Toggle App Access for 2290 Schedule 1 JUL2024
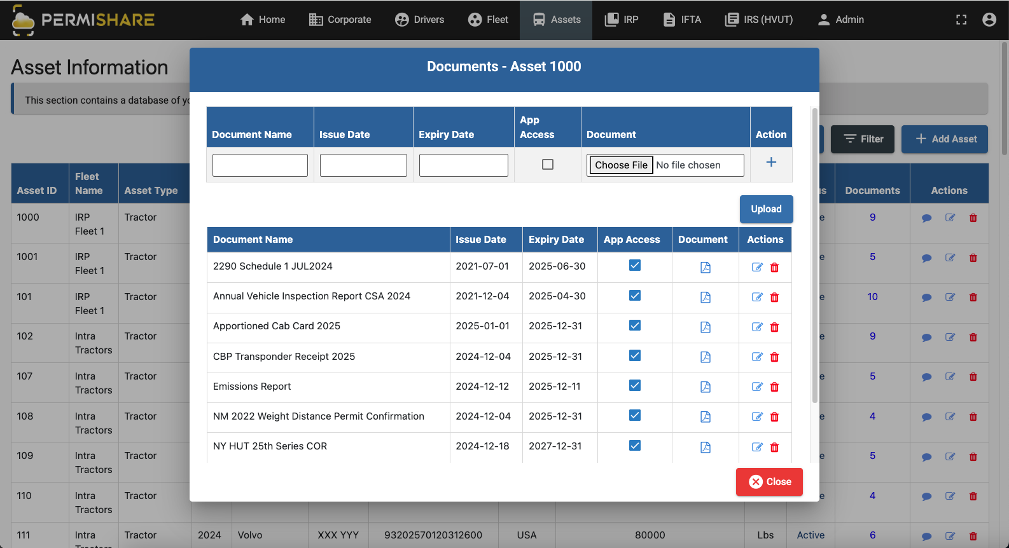 (x=634, y=265)
